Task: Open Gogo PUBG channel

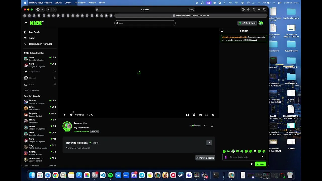Action: pyautogui.click(x=40, y=147)
